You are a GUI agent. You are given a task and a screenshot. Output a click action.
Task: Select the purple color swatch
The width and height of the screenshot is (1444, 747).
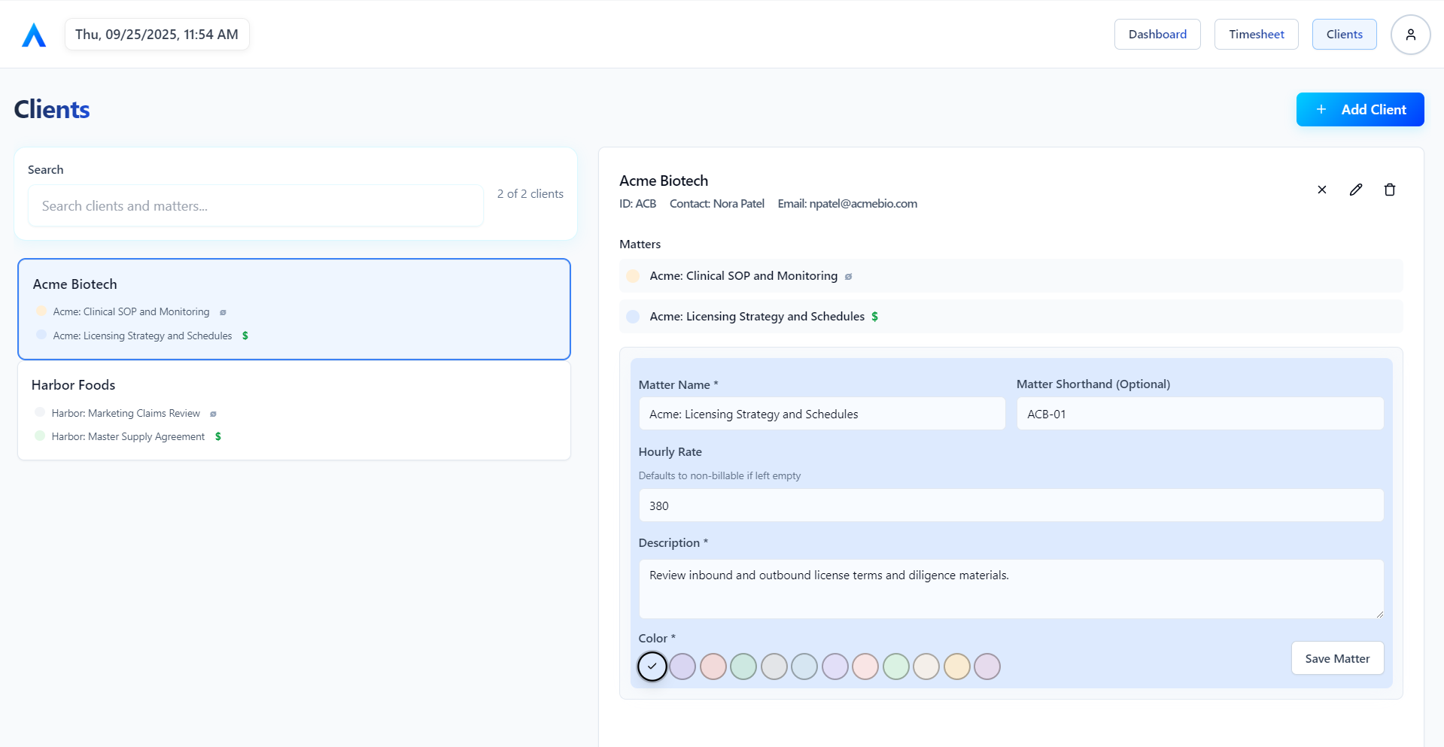click(x=682, y=667)
